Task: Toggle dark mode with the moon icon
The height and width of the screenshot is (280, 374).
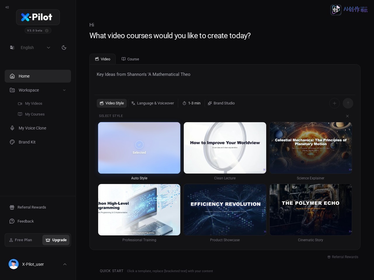Action: click(x=64, y=48)
